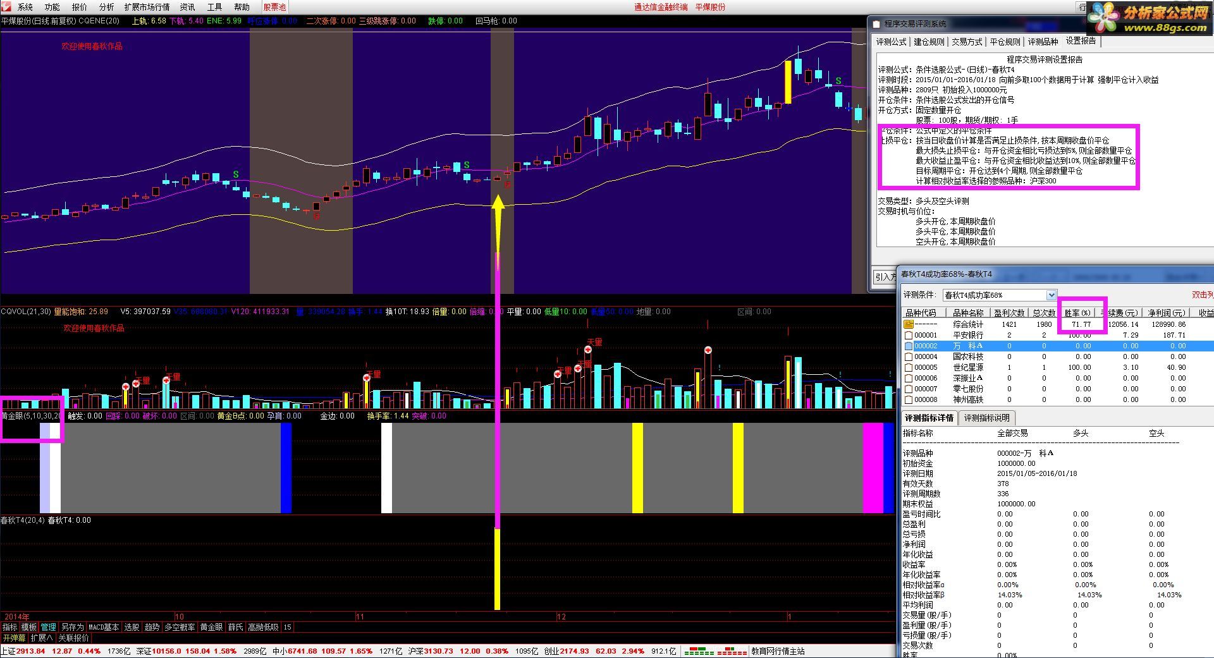Click the 程序交易评测系统 window title icon
The image size is (1214, 658).
click(x=876, y=24)
